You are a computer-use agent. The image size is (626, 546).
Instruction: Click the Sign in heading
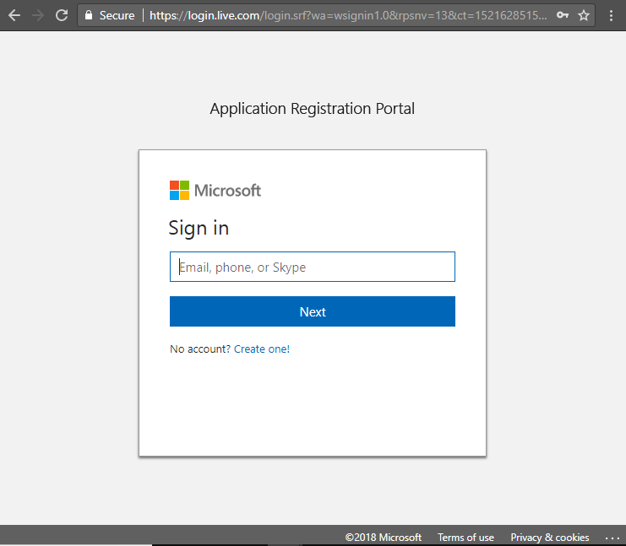tap(199, 229)
